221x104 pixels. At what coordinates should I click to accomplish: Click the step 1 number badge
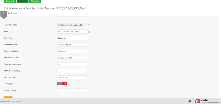point(4,14)
